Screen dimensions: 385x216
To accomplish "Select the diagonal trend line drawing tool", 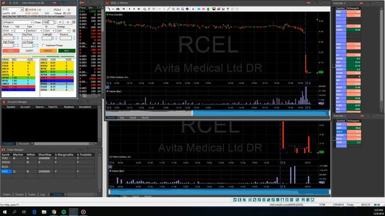I will coord(168,9).
